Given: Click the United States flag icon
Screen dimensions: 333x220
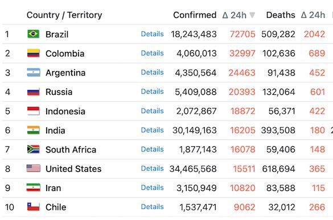Looking at the screenshot, I should point(34,168).
